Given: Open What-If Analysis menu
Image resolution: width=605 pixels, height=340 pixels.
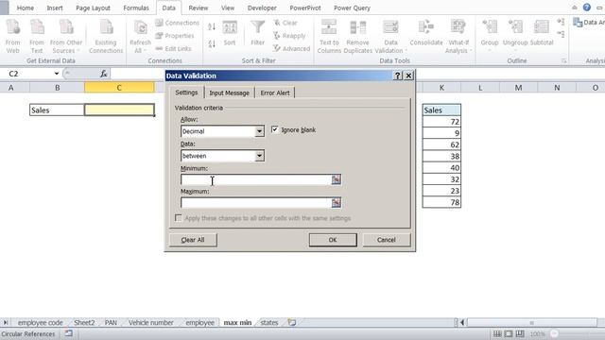Looking at the screenshot, I should (x=458, y=36).
